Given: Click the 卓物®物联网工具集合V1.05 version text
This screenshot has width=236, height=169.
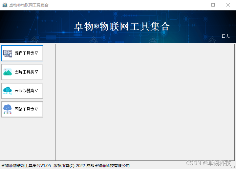Looking at the screenshot, I should (26, 165).
